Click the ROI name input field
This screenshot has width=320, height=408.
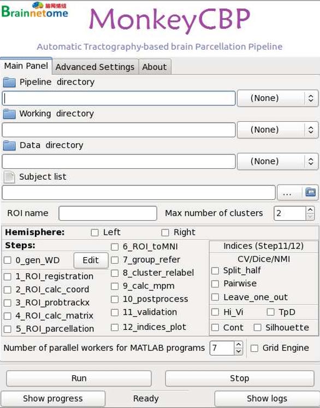tap(108, 213)
